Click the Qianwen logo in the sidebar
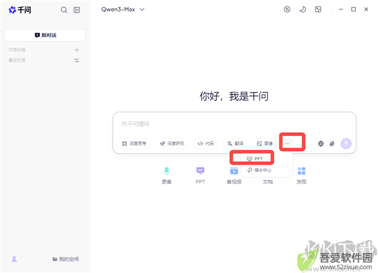This screenshot has width=378, height=273. (x=20, y=10)
